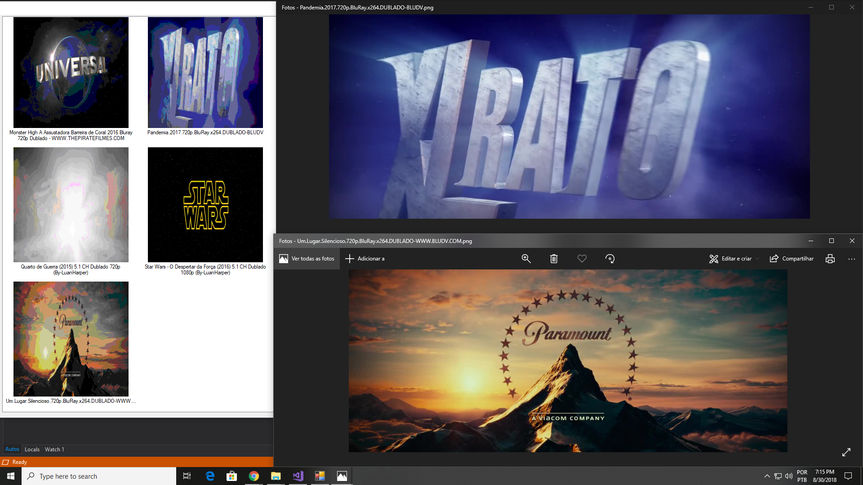The width and height of the screenshot is (863, 485).
Task: Open Google Chrome from taskbar
Action: [x=254, y=476]
